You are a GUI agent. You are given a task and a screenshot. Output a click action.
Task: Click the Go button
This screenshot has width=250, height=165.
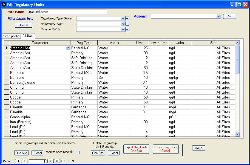click(229, 16)
